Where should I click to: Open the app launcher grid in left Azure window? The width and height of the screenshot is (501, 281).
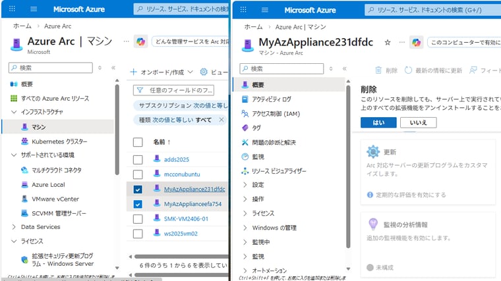(x=12, y=9)
